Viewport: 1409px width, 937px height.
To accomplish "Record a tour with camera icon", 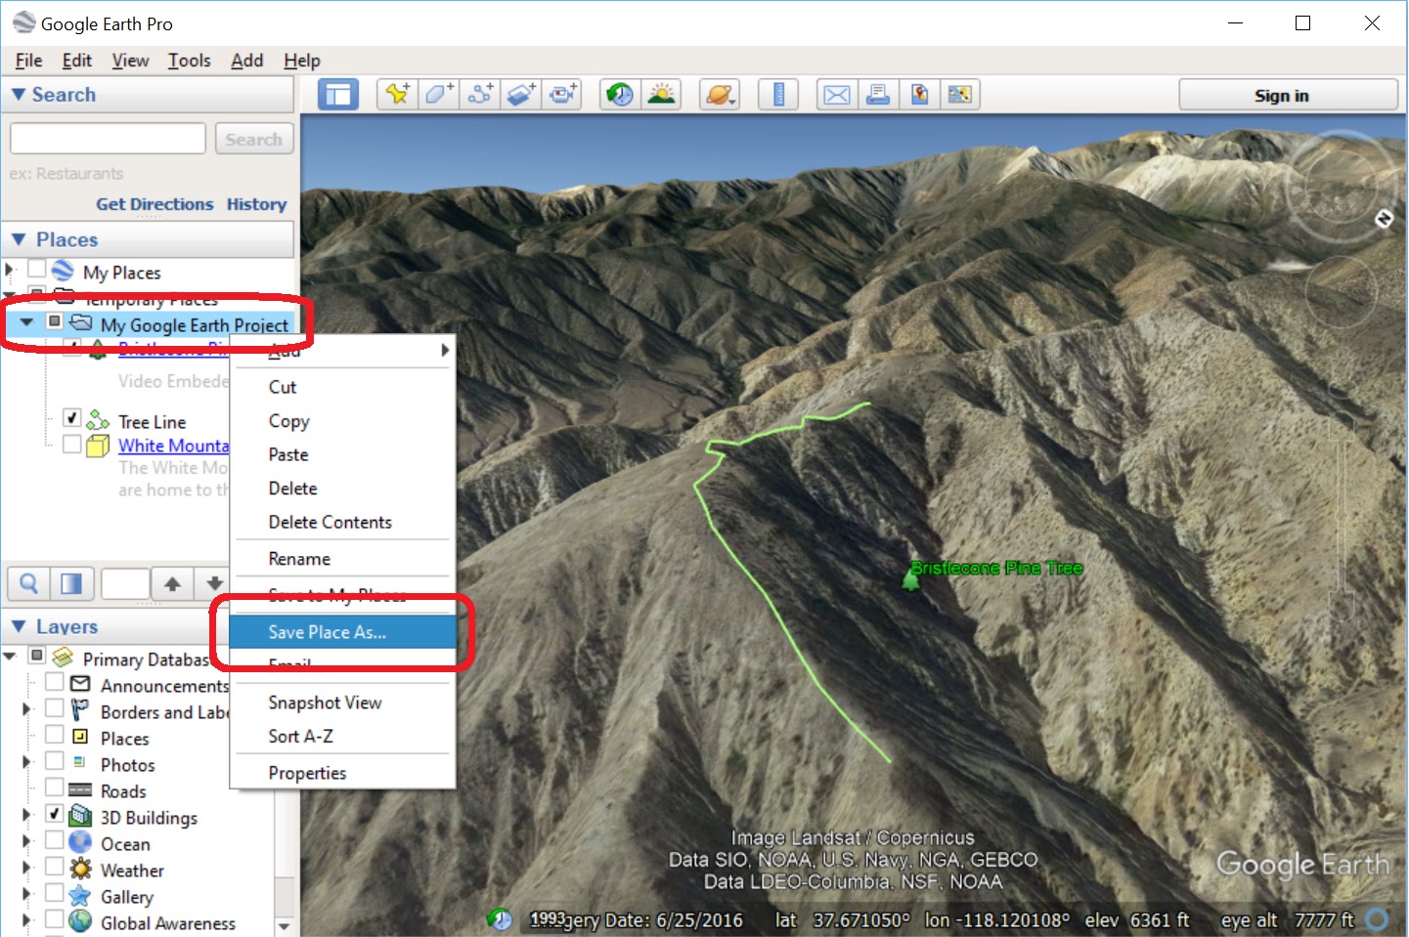I will pyautogui.click(x=562, y=95).
